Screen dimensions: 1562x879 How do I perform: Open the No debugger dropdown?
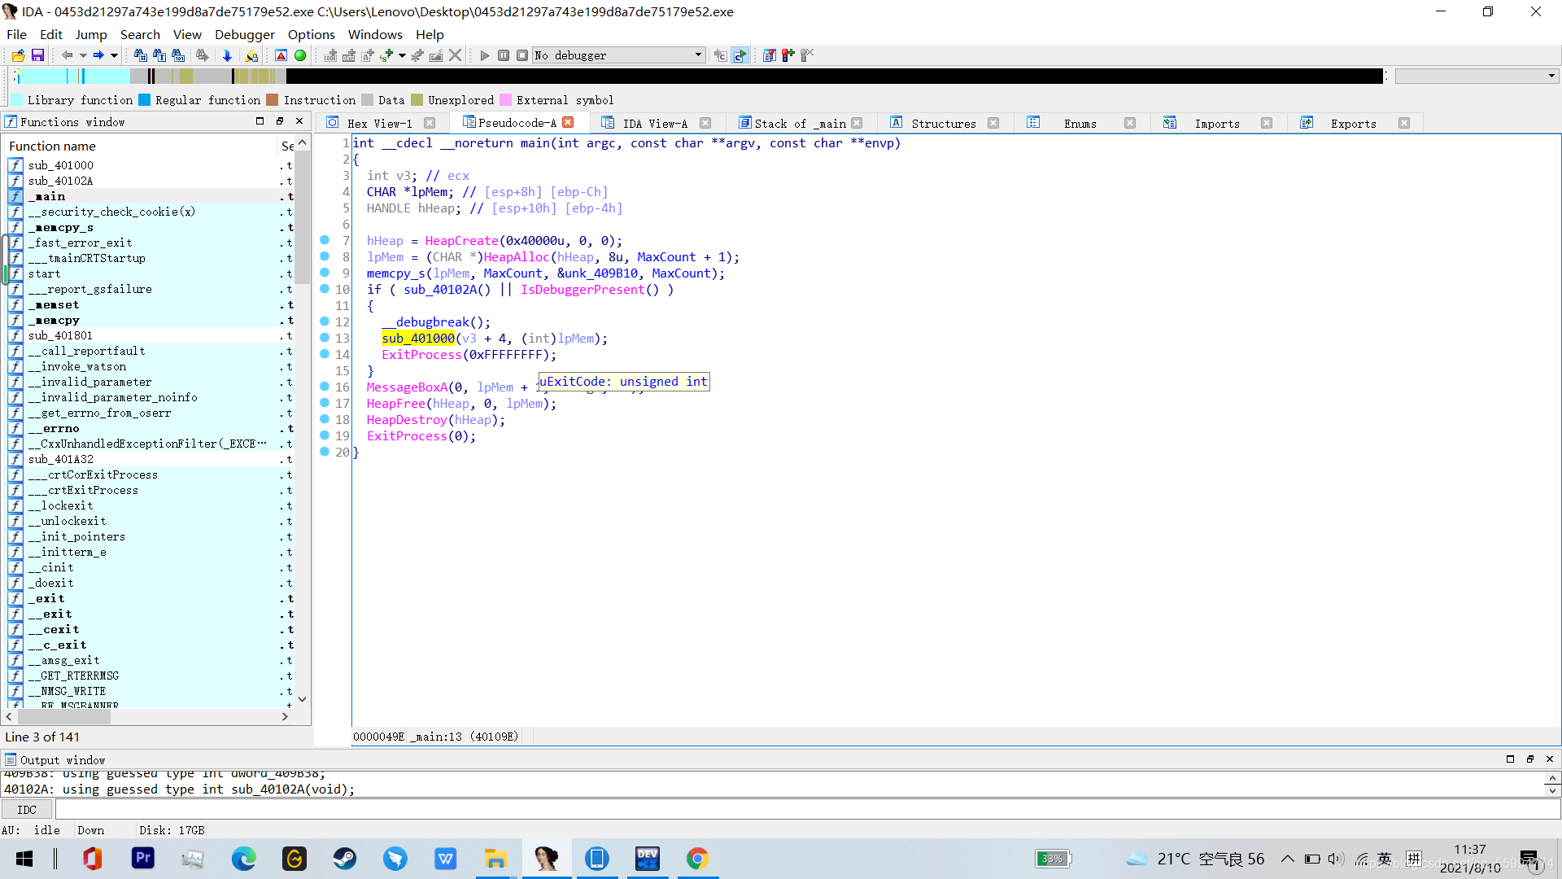(698, 55)
